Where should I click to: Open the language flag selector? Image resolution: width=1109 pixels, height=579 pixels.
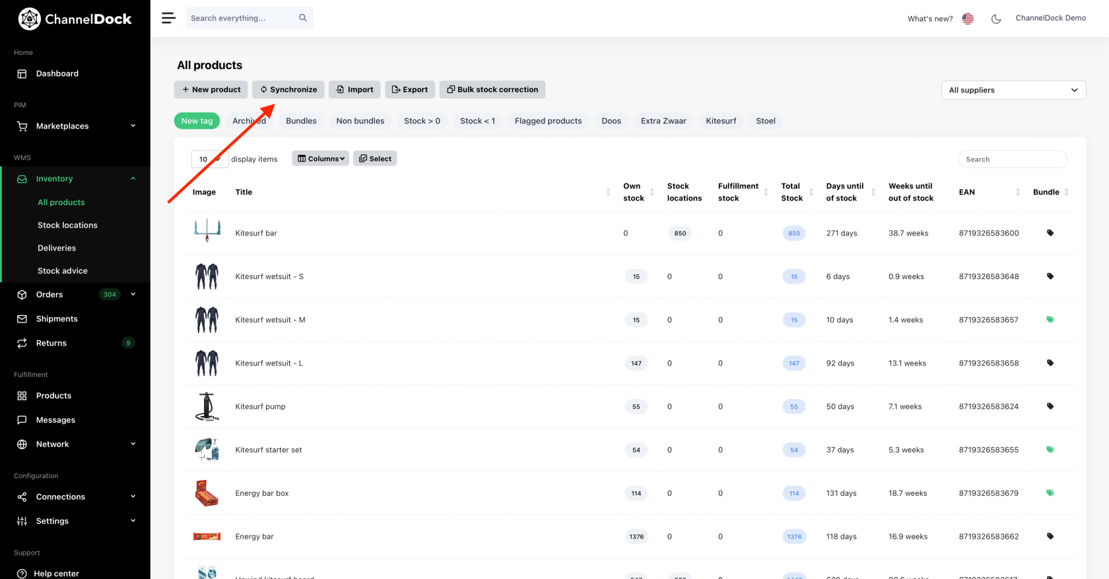pos(968,18)
